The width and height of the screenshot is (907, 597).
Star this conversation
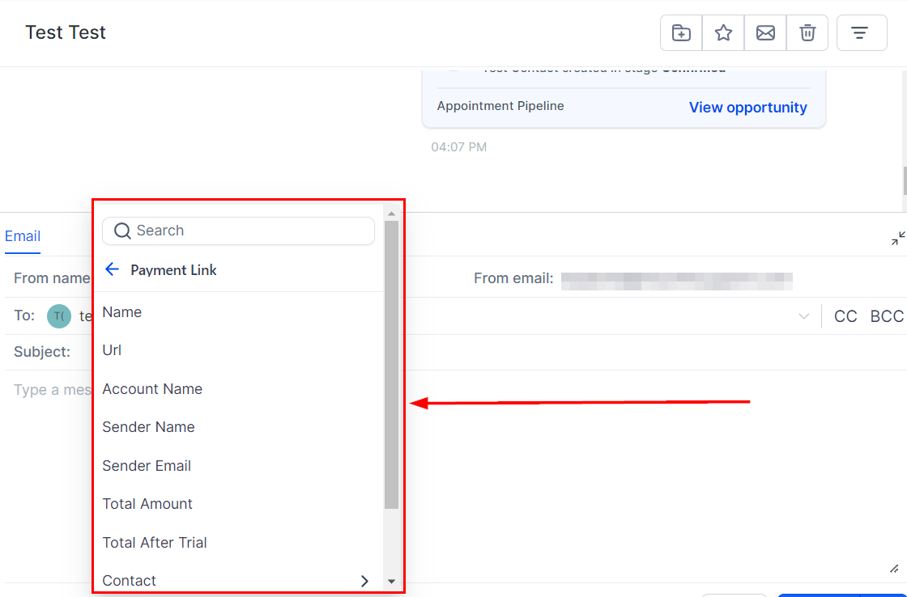tap(723, 33)
